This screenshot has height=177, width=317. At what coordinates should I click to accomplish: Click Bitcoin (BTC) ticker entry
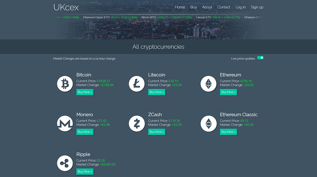coord(167,17)
